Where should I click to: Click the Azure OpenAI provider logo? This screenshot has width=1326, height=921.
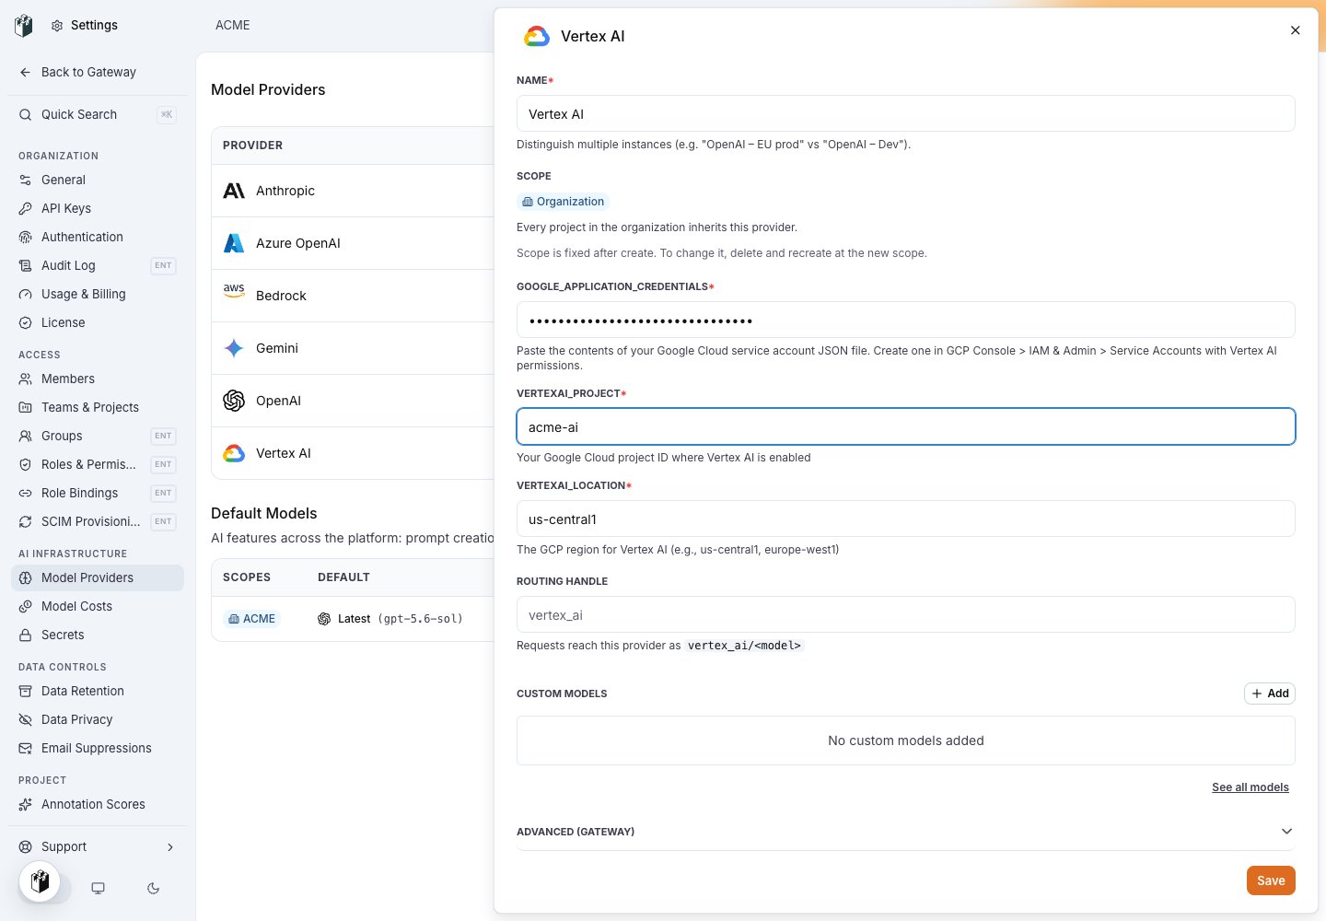pos(234,243)
